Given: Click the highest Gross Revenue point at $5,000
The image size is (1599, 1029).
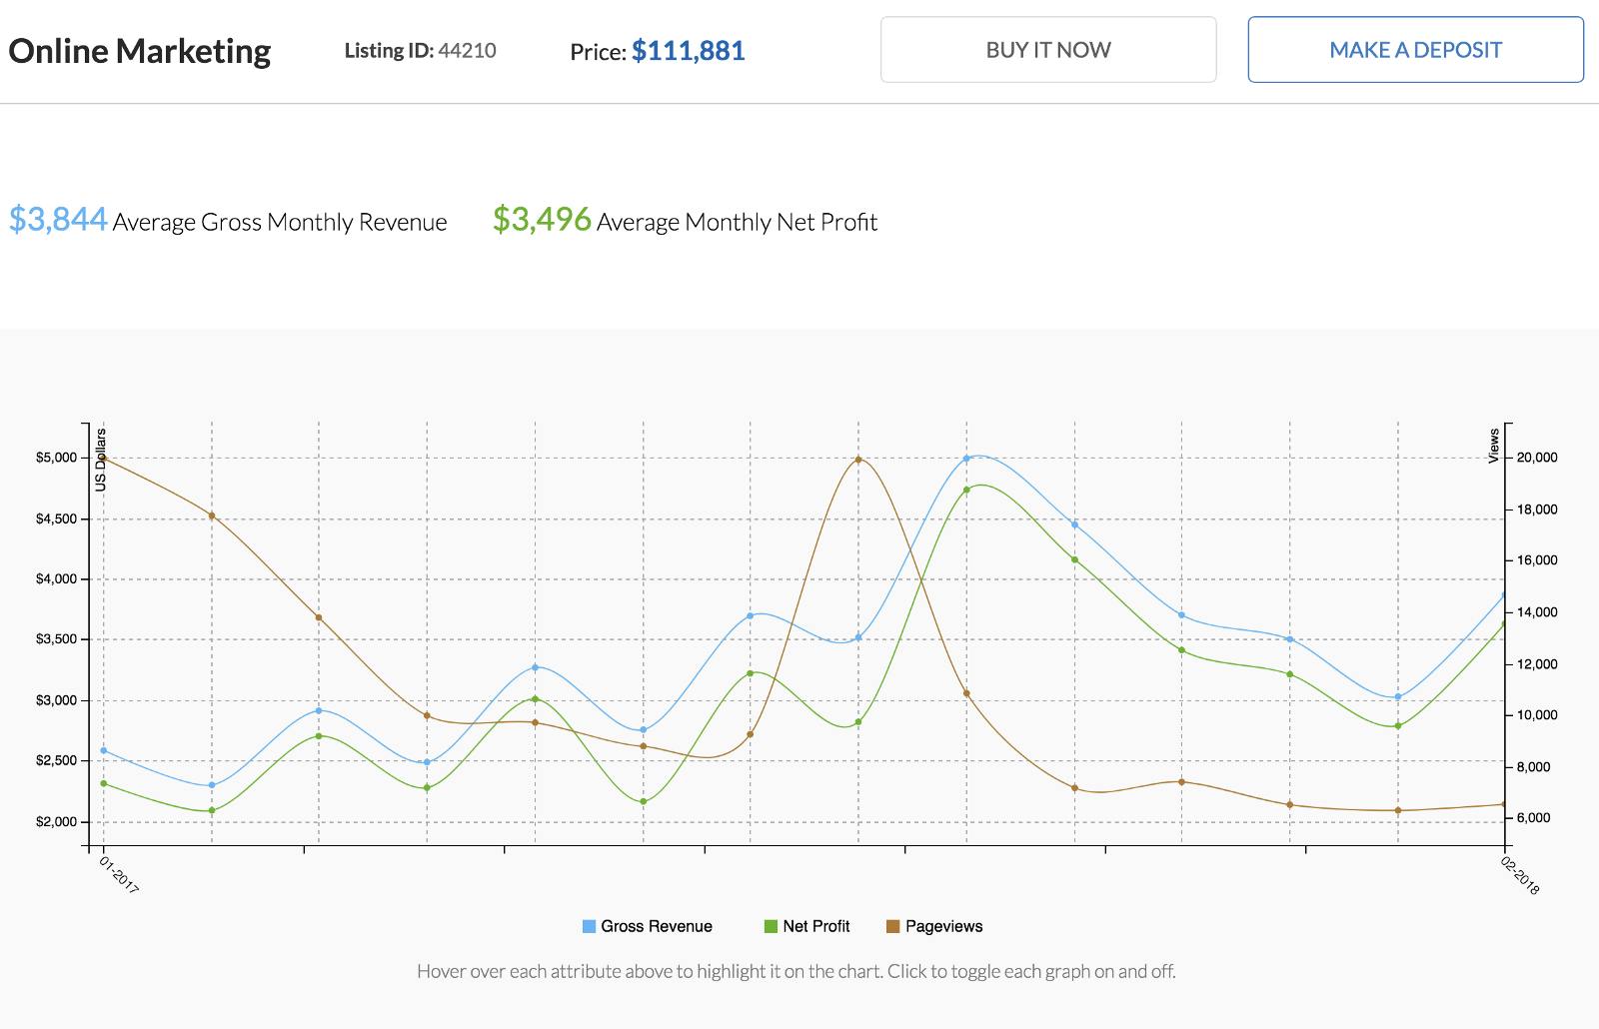Looking at the screenshot, I should click(x=964, y=458).
